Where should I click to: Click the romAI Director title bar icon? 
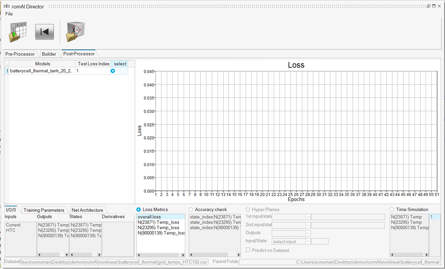coord(6,6)
